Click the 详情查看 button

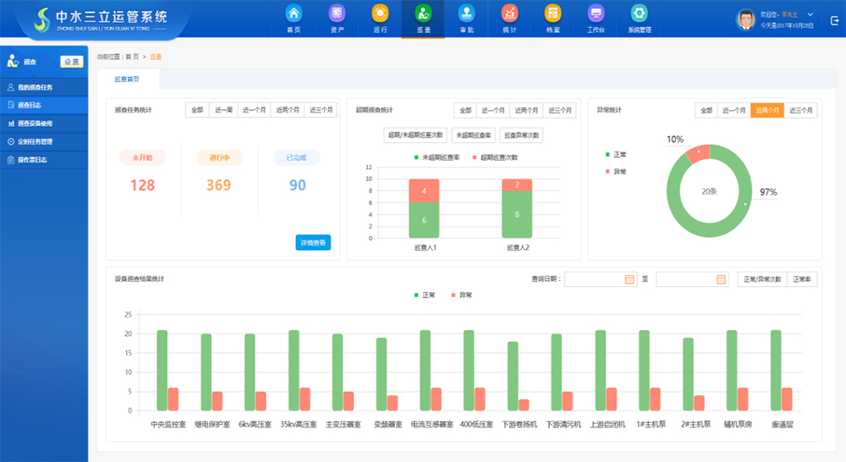[x=313, y=243]
